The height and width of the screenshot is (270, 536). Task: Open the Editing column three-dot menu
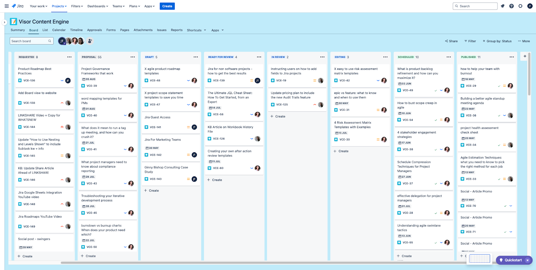click(386, 57)
